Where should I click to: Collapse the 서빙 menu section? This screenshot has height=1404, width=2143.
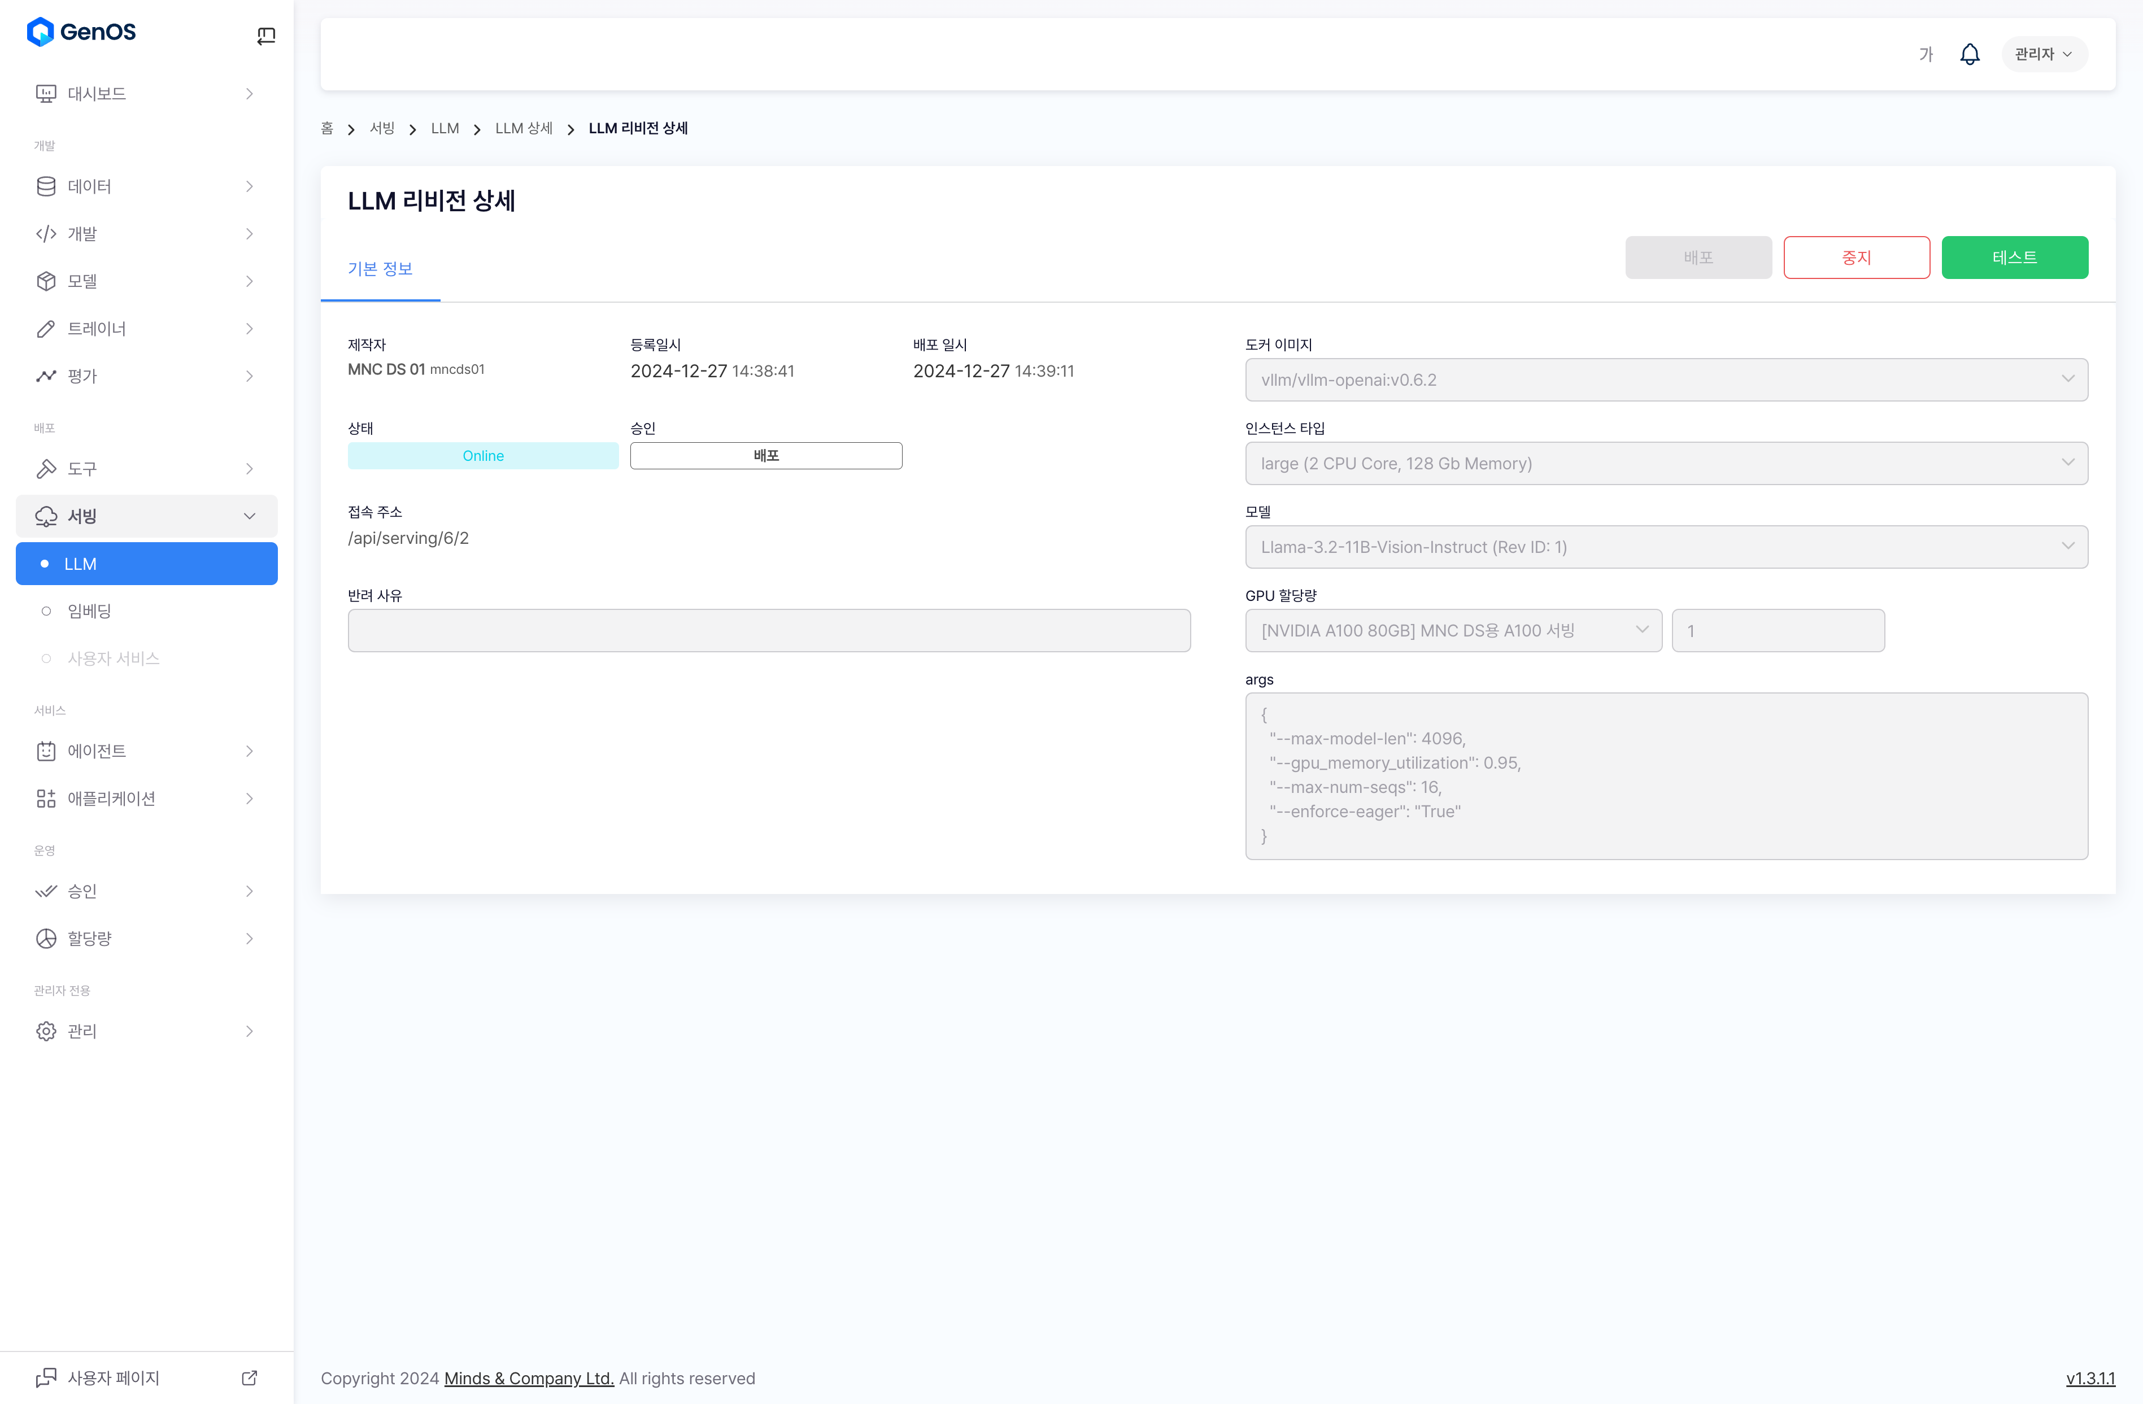click(x=250, y=516)
